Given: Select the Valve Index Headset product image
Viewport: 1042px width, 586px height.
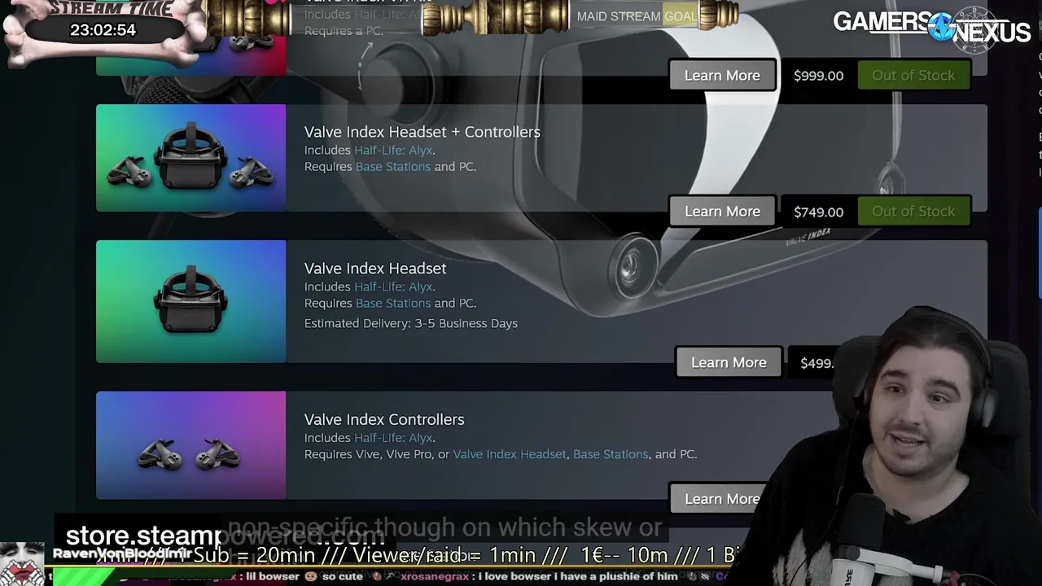Looking at the screenshot, I should pyautogui.click(x=191, y=301).
